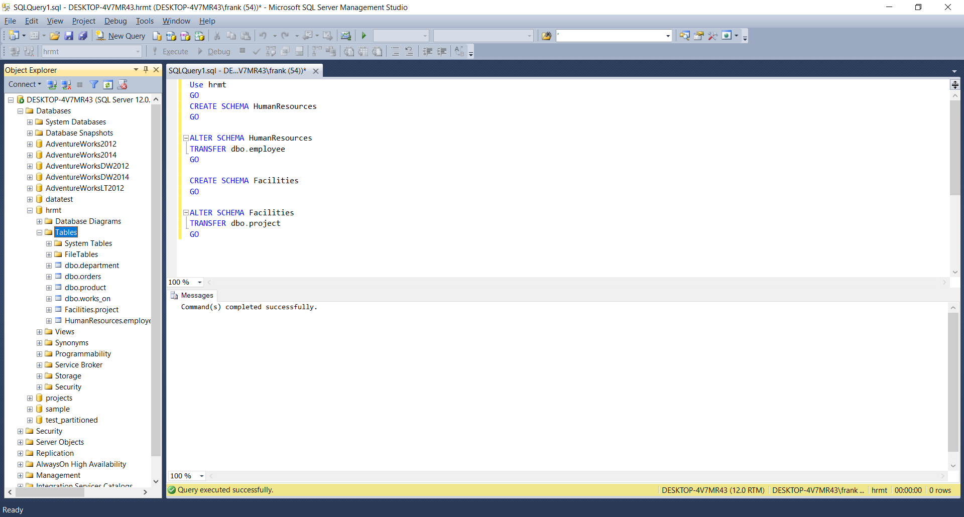This screenshot has width=964, height=517.
Task: Close the SQLQuery1.sql tab
Action: pyautogui.click(x=316, y=71)
